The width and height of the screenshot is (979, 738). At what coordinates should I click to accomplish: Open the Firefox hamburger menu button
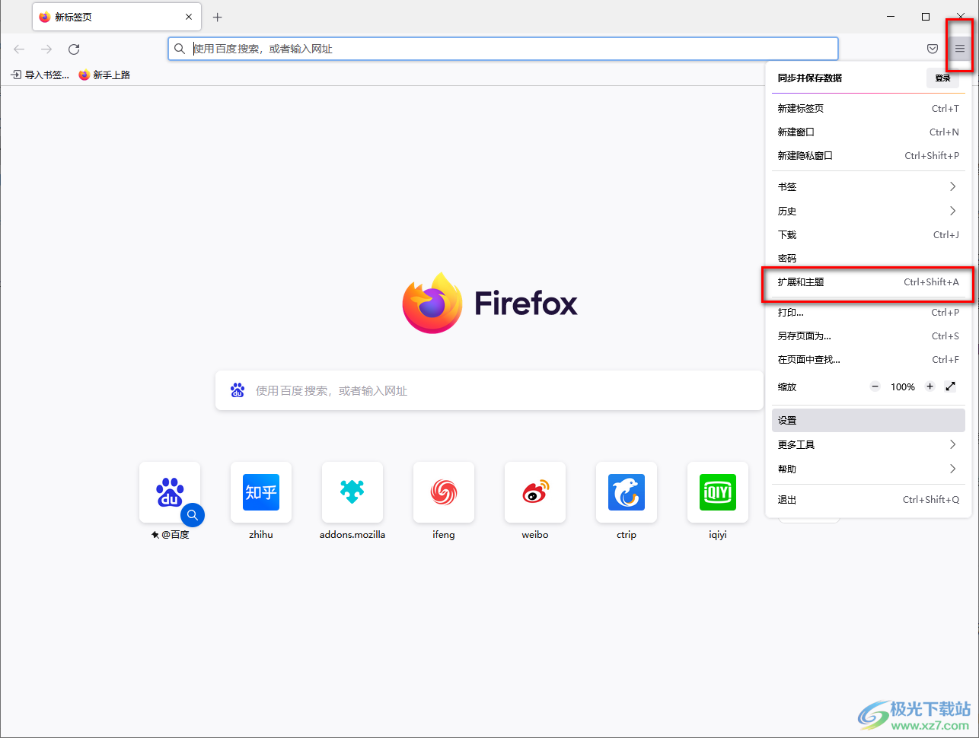pos(959,49)
